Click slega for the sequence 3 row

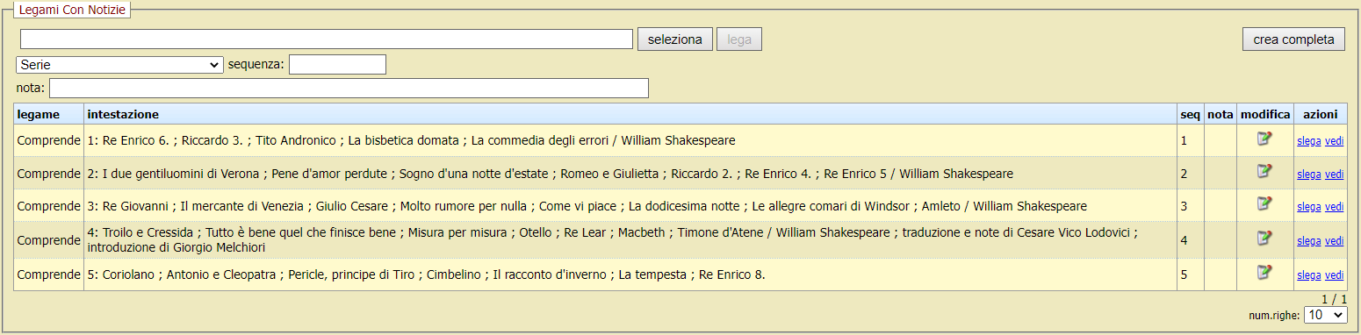click(1309, 207)
